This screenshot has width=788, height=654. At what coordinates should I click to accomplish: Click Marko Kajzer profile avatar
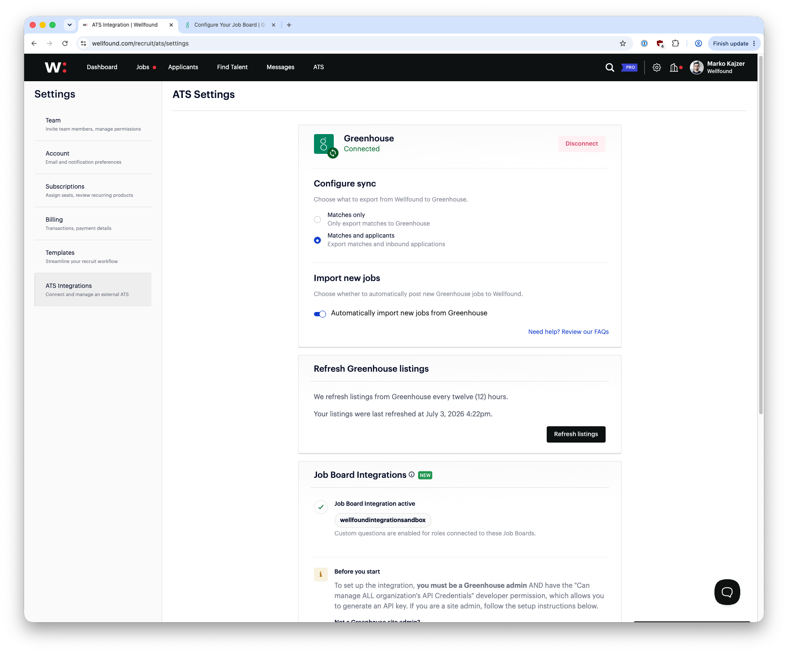point(697,67)
